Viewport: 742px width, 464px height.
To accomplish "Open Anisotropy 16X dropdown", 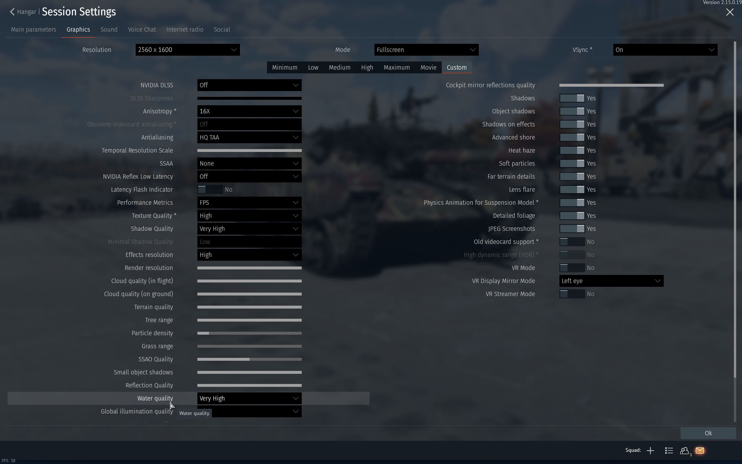I will 249,111.
